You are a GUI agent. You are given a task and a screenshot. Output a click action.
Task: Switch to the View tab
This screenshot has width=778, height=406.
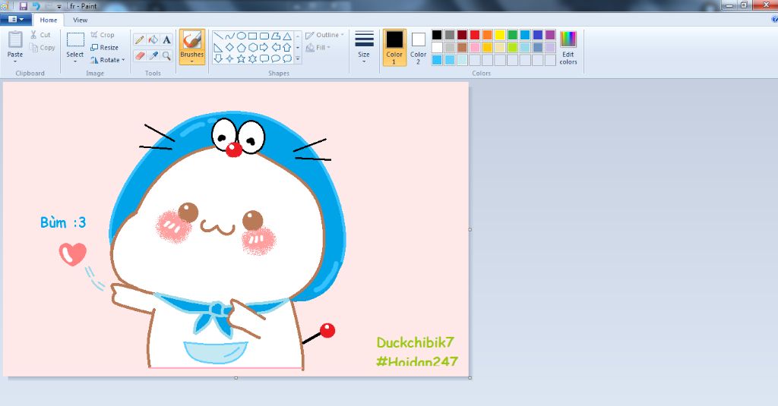pos(80,20)
